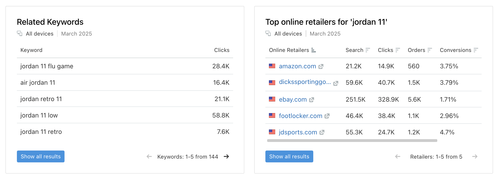
Task: Open amazon.com via its external link icon
Action: click(321, 66)
